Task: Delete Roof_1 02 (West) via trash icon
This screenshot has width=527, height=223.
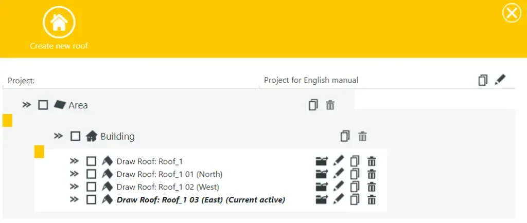Action: pyautogui.click(x=372, y=187)
